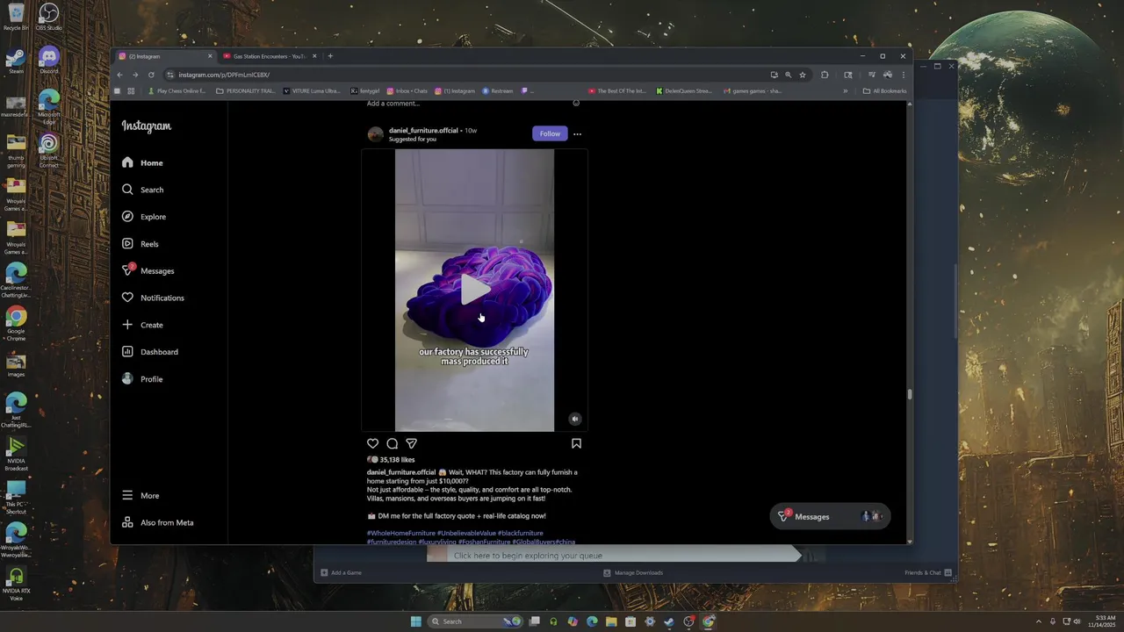Go to the Explore page
The image size is (1124, 632).
click(143, 217)
